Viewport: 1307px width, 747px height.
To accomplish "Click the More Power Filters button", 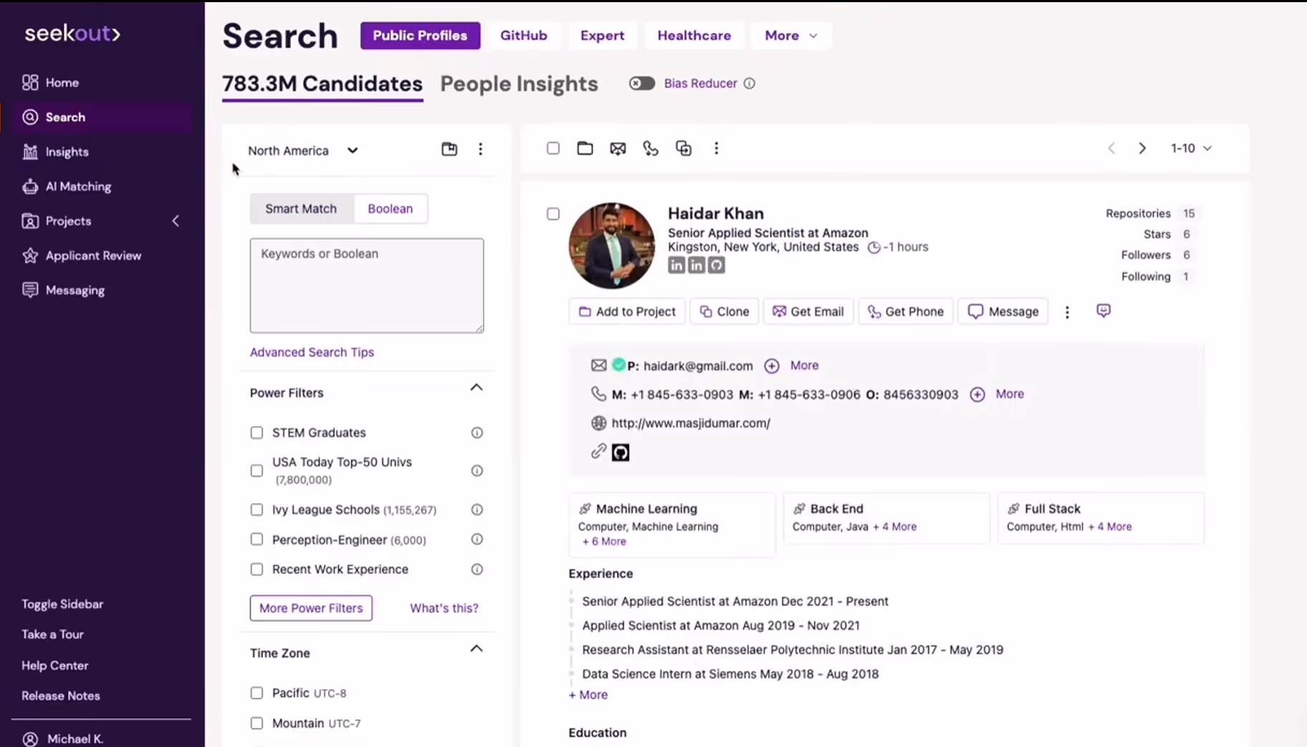I will pos(311,608).
